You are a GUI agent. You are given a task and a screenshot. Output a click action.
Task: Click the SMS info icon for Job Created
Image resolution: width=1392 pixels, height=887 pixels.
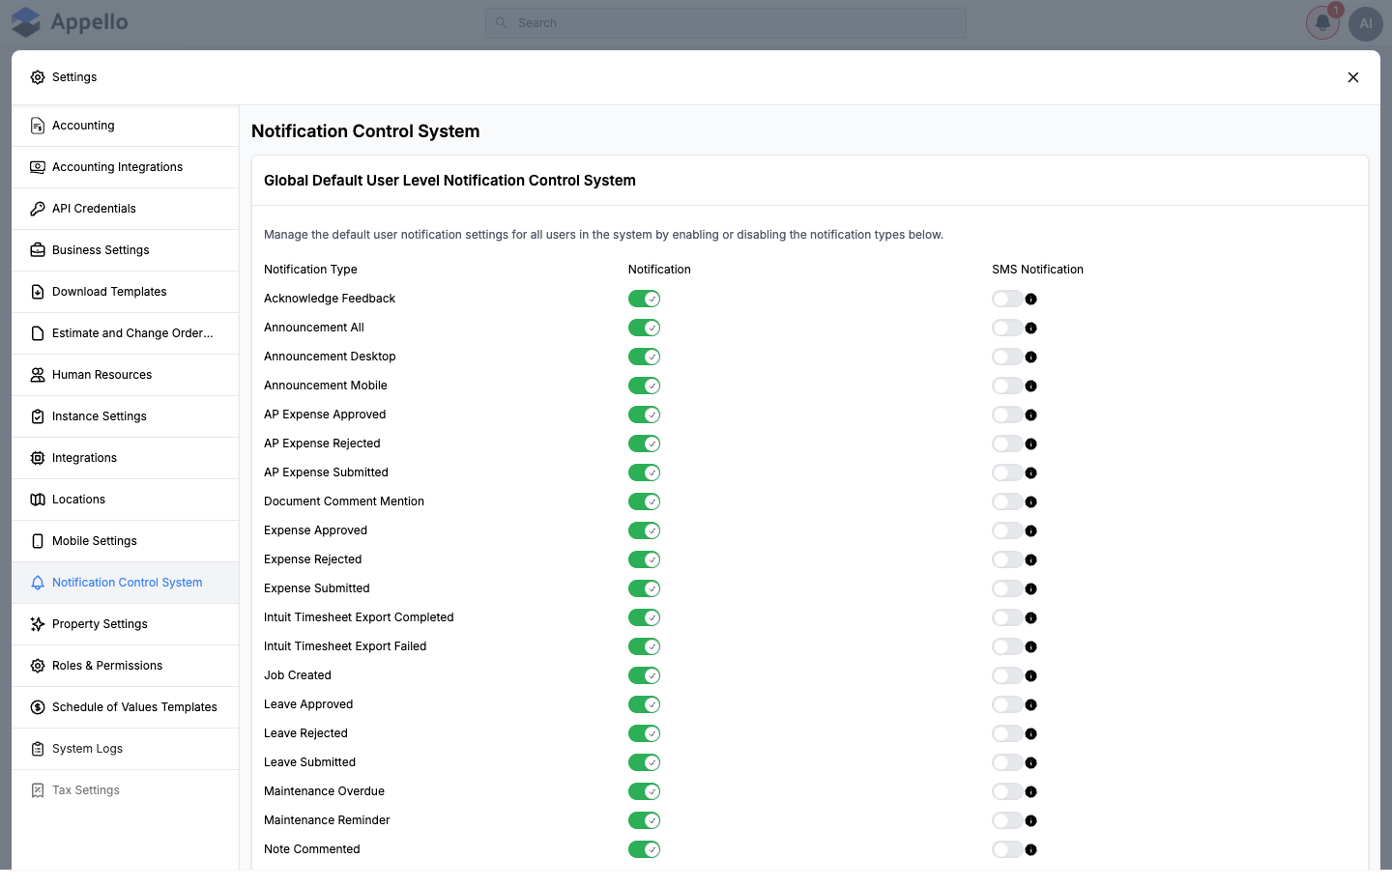point(1030,676)
